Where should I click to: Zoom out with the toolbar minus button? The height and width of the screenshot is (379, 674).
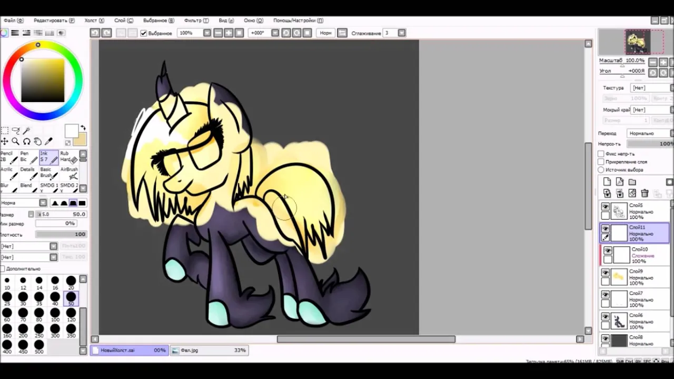(x=219, y=33)
